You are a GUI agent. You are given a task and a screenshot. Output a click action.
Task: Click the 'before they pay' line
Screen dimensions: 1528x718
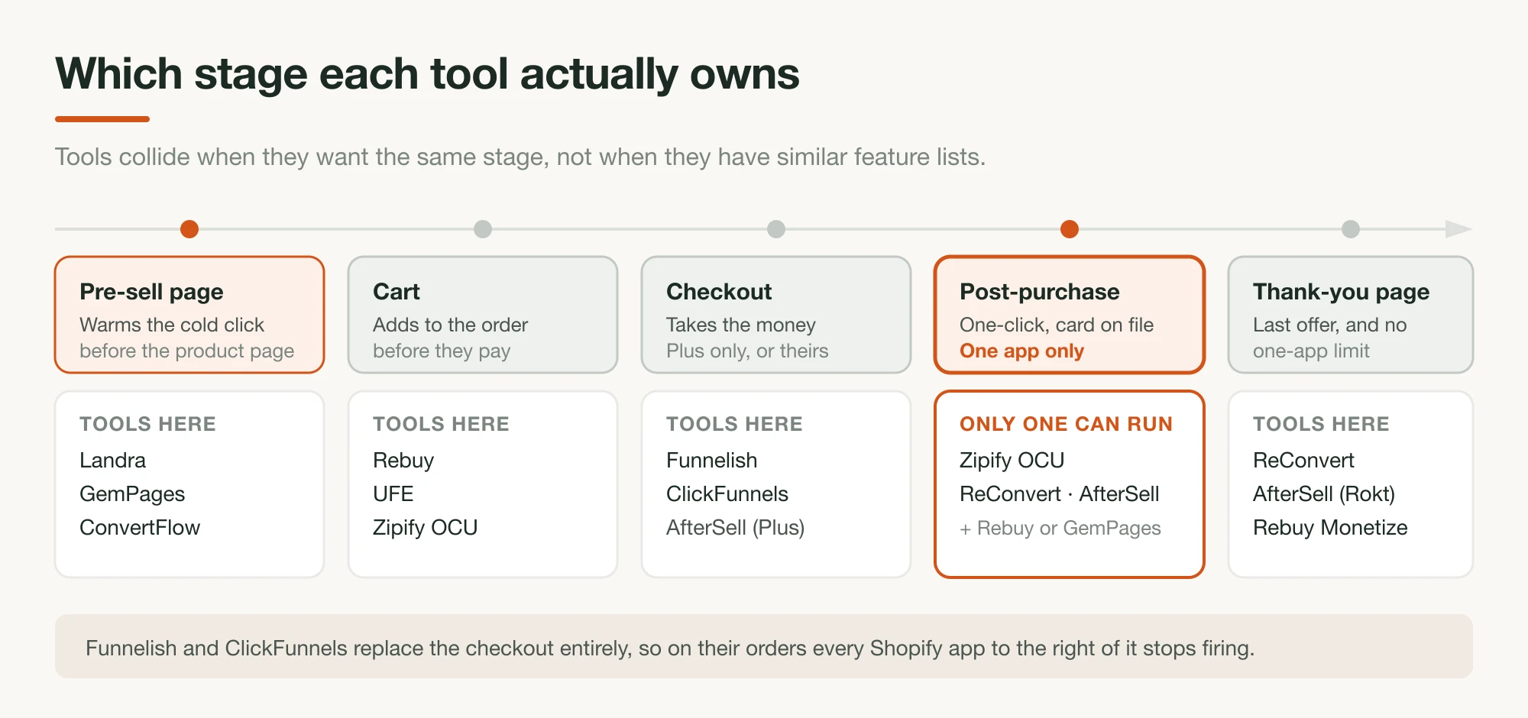[x=442, y=351]
